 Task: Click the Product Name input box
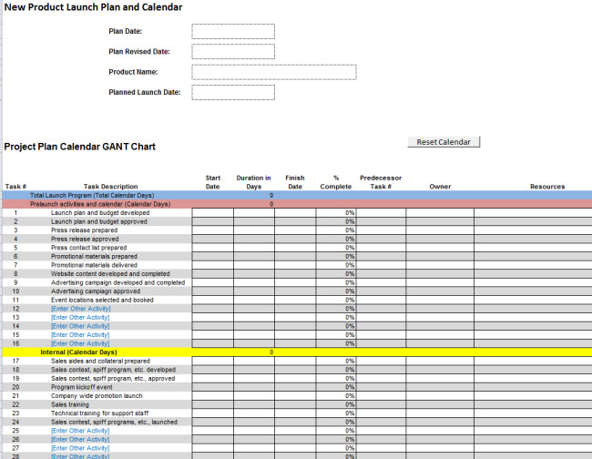click(x=274, y=72)
